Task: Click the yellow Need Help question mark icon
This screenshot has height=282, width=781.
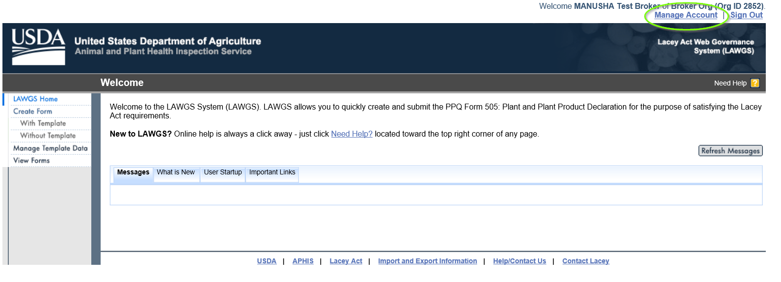Action: pyautogui.click(x=755, y=83)
